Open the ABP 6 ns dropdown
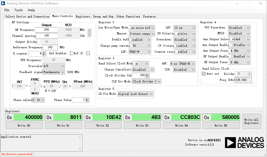The image size is (267, 157). (182, 64)
